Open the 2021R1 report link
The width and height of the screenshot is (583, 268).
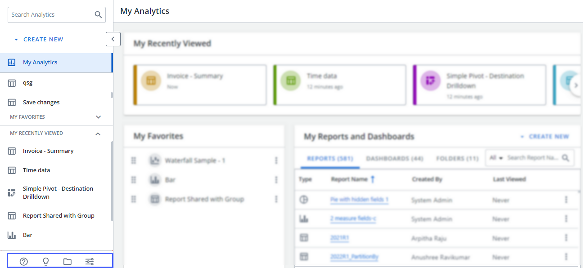point(339,238)
